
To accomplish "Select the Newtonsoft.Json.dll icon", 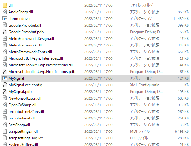I will pos(5,98).
